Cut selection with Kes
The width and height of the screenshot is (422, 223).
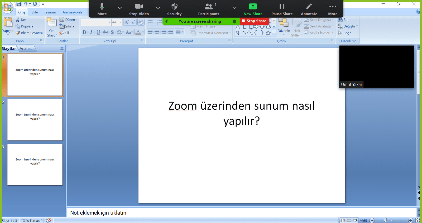click(21, 20)
